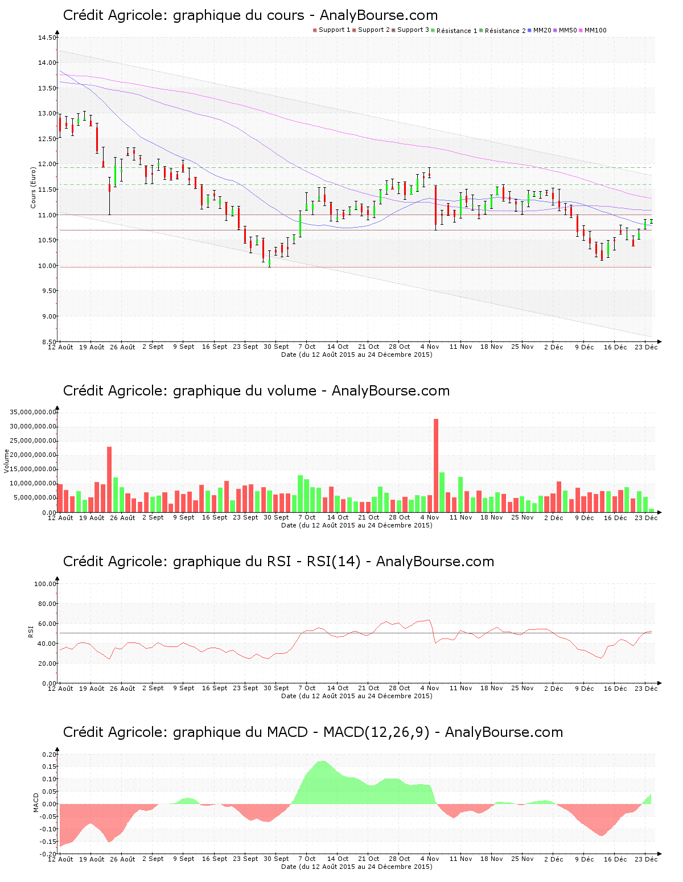Click '14 Oct' on the MACD chart axis
This screenshot has height=882, width=683.
click(338, 859)
